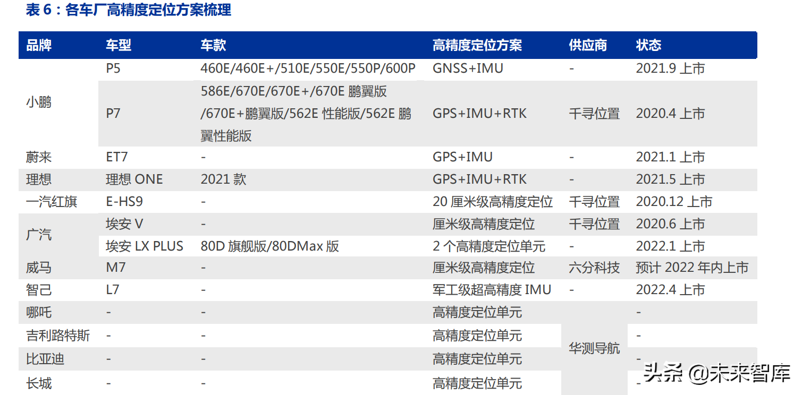The height and width of the screenshot is (395, 802).
Task: Click the 军工级超高精度 IMU cell
Action: coord(492,290)
